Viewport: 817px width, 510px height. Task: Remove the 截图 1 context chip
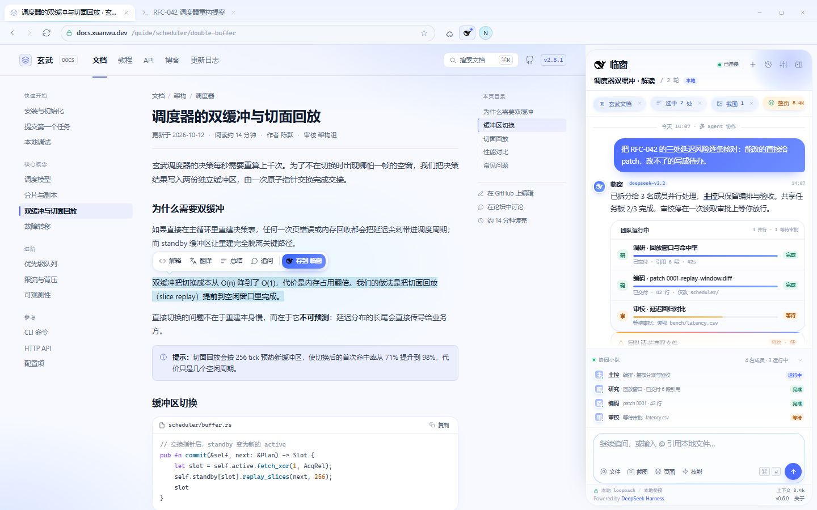pyautogui.click(x=751, y=103)
